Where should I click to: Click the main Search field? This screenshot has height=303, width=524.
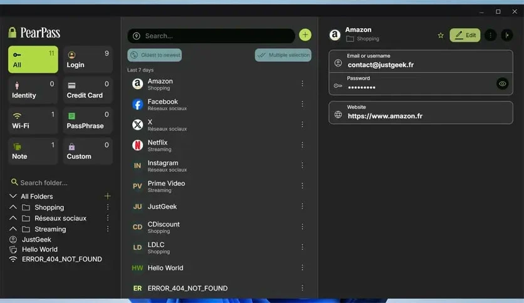211,36
